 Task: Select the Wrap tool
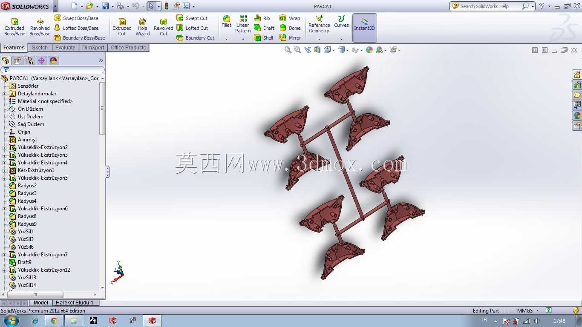pyautogui.click(x=290, y=18)
